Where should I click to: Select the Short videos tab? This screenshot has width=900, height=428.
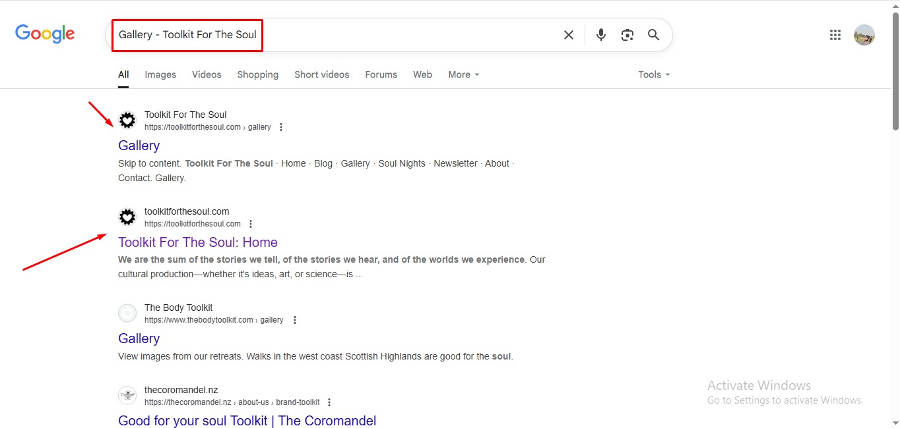click(321, 74)
